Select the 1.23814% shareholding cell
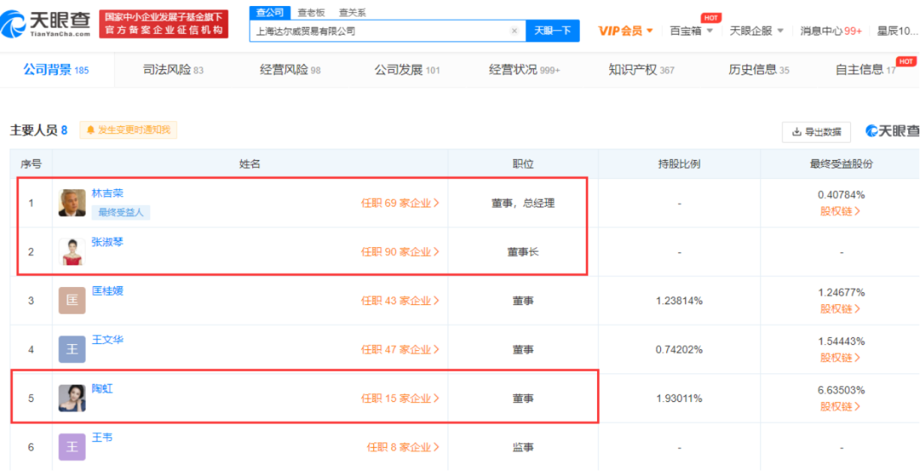 click(x=679, y=301)
